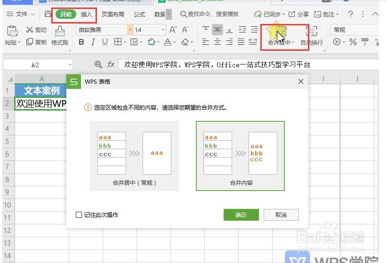The width and height of the screenshot is (387, 263).
Task: Click the increase indent icon
Action: pyautogui.click(x=254, y=30)
